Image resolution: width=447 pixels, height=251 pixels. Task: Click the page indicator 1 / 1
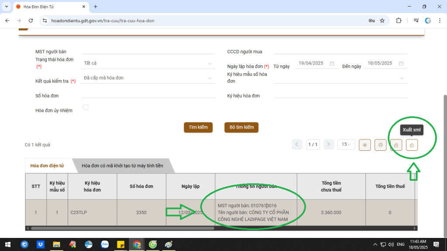[x=313, y=145]
